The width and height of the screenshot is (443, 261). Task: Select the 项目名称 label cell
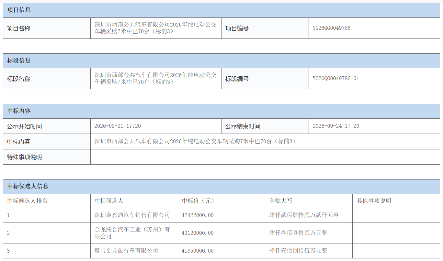pos(47,28)
